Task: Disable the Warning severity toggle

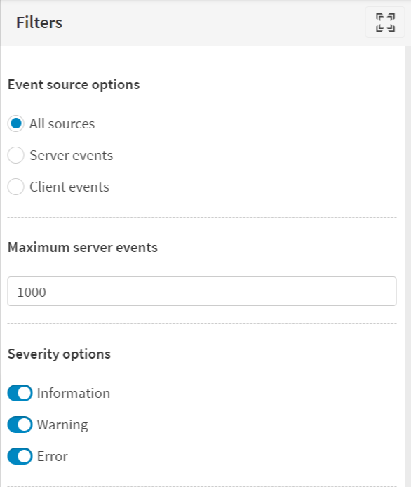Action: [x=20, y=425]
